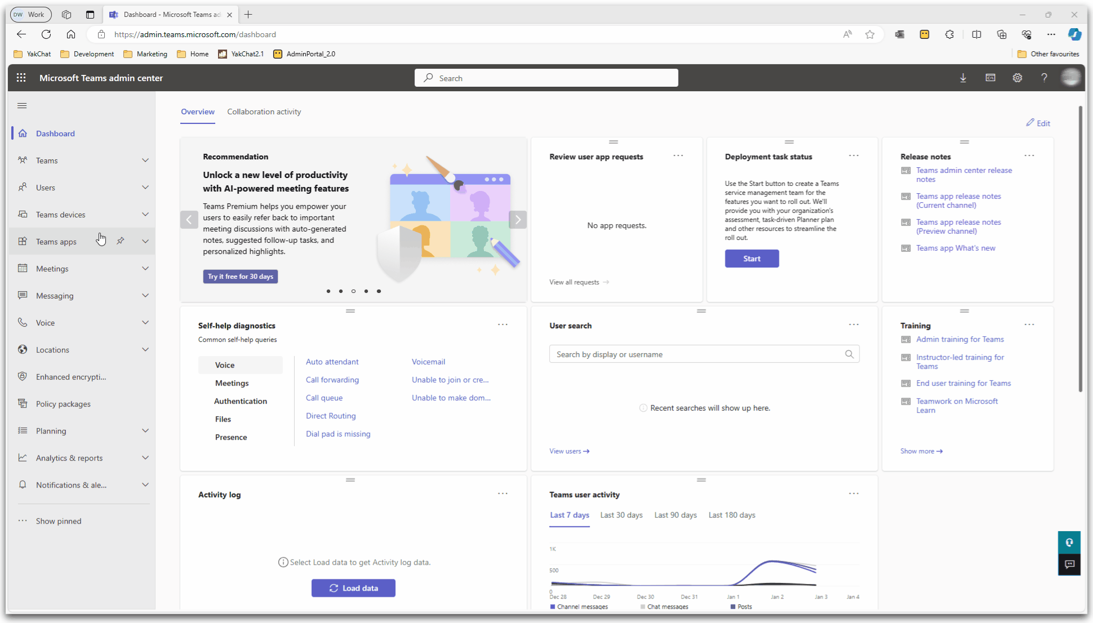Click the Dashboard home icon in sidebar

point(23,133)
